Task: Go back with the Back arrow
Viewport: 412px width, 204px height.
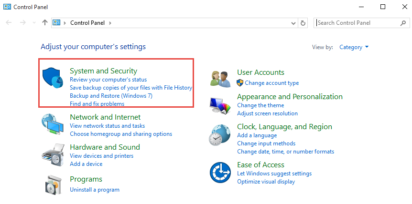Action: click(9, 23)
